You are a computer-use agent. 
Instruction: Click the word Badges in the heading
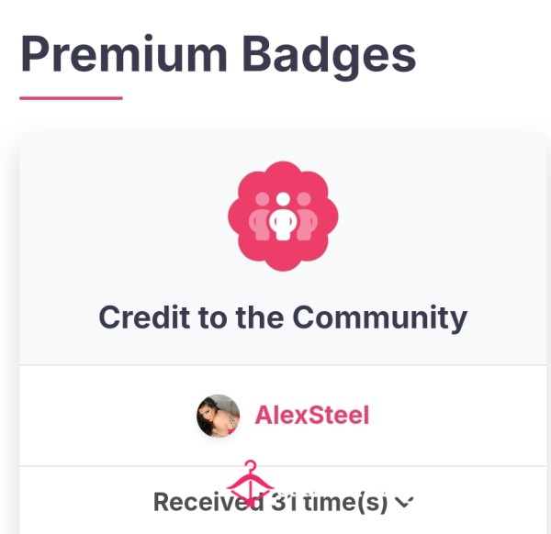coord(330,57)
